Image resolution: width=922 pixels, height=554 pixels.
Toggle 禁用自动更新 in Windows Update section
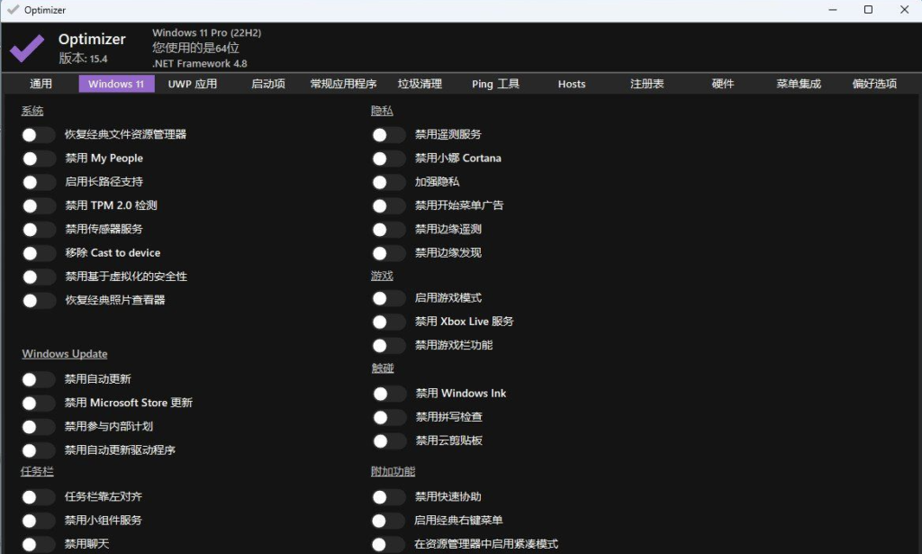38,378
